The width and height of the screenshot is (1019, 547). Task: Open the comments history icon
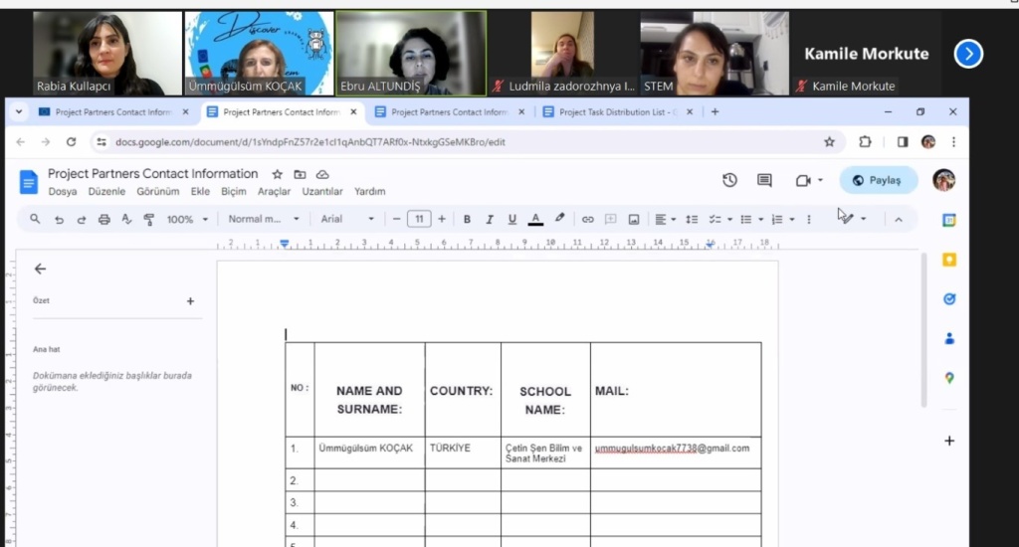(x=764, y=180)
